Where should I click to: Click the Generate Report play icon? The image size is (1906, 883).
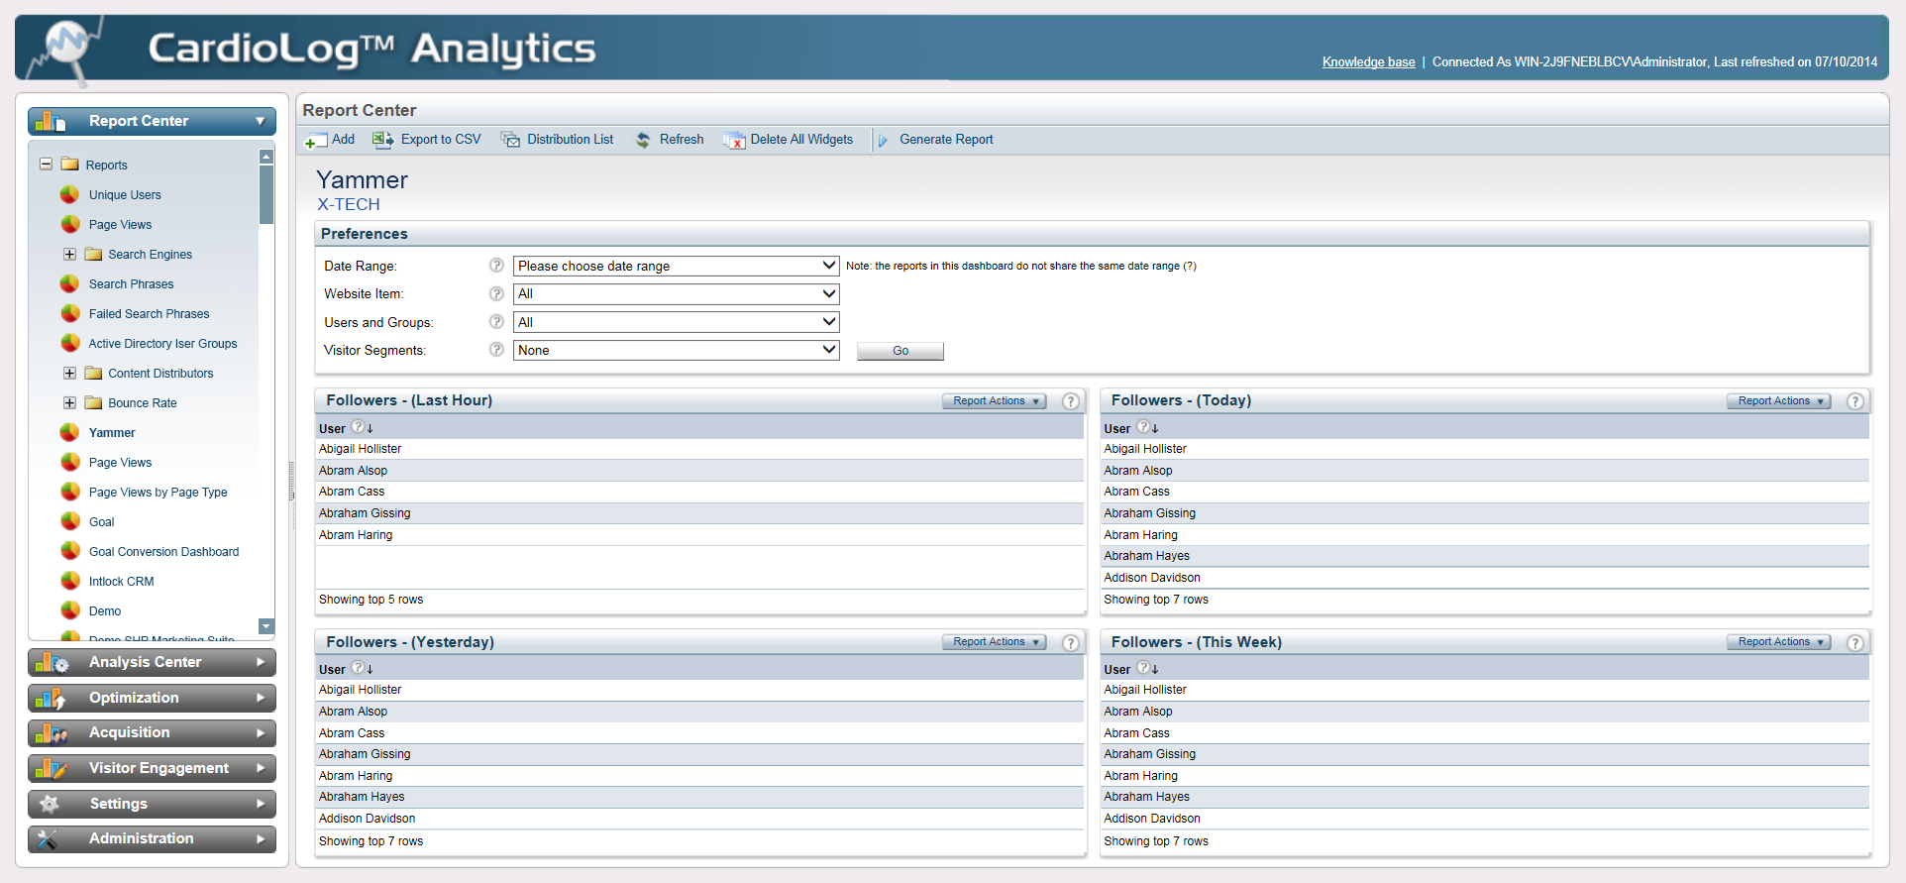[x=883, y=141]
